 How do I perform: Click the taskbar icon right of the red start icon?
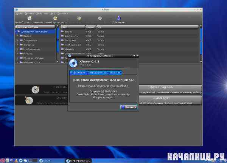tap(7, 160)
